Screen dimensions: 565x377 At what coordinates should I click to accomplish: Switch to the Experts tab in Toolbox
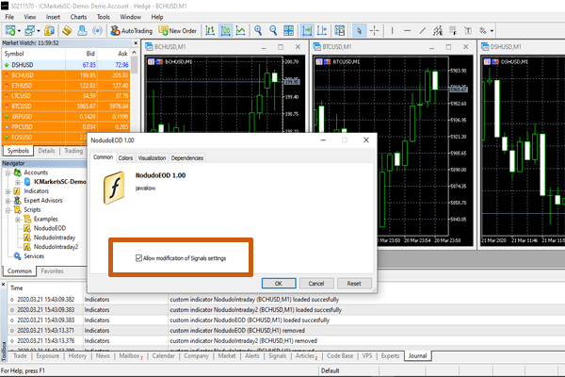click(390, 355)
